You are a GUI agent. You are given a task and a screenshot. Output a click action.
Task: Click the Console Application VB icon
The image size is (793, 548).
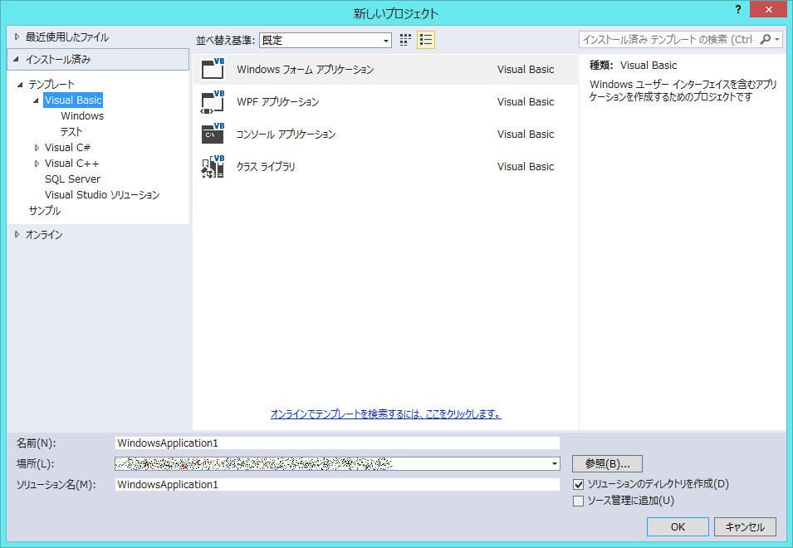[x=213, y=134]
